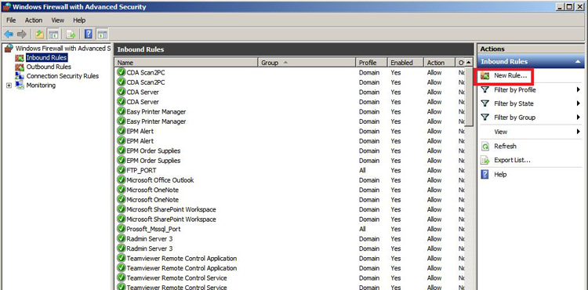Click the green check icon of Prosoft_Mssql_Port
Image resolution: width=588 pixels, height=290 pixels.
(121, 229)
